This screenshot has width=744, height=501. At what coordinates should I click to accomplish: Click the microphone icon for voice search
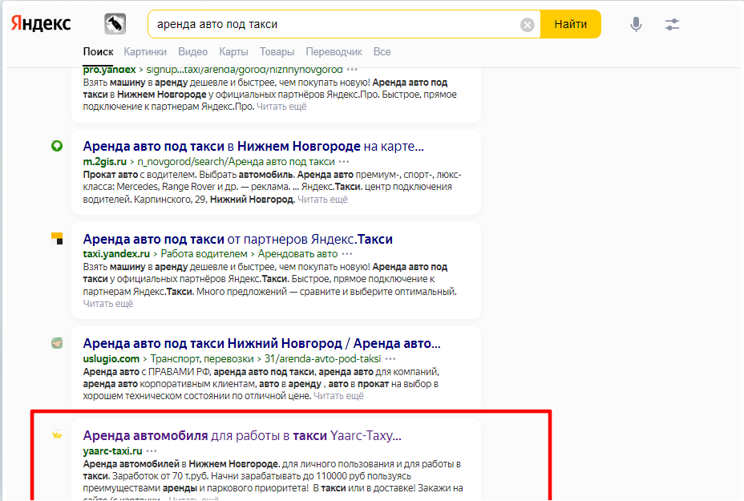click(x=636, y=24)
